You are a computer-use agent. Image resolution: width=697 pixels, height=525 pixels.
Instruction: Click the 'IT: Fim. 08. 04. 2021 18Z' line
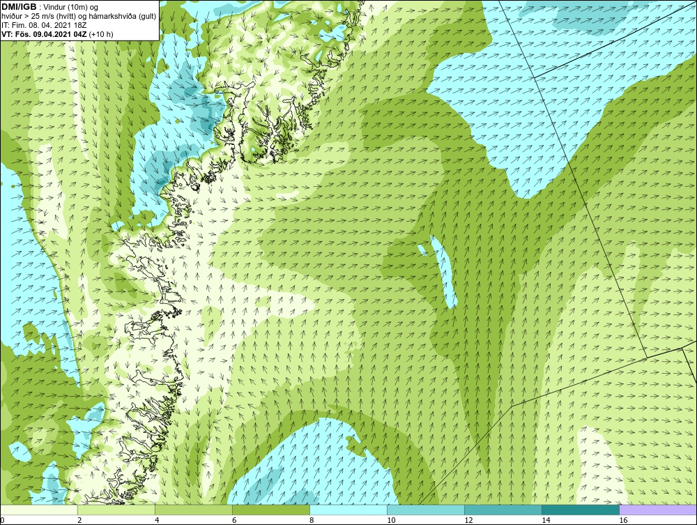[x=44, y=25]
